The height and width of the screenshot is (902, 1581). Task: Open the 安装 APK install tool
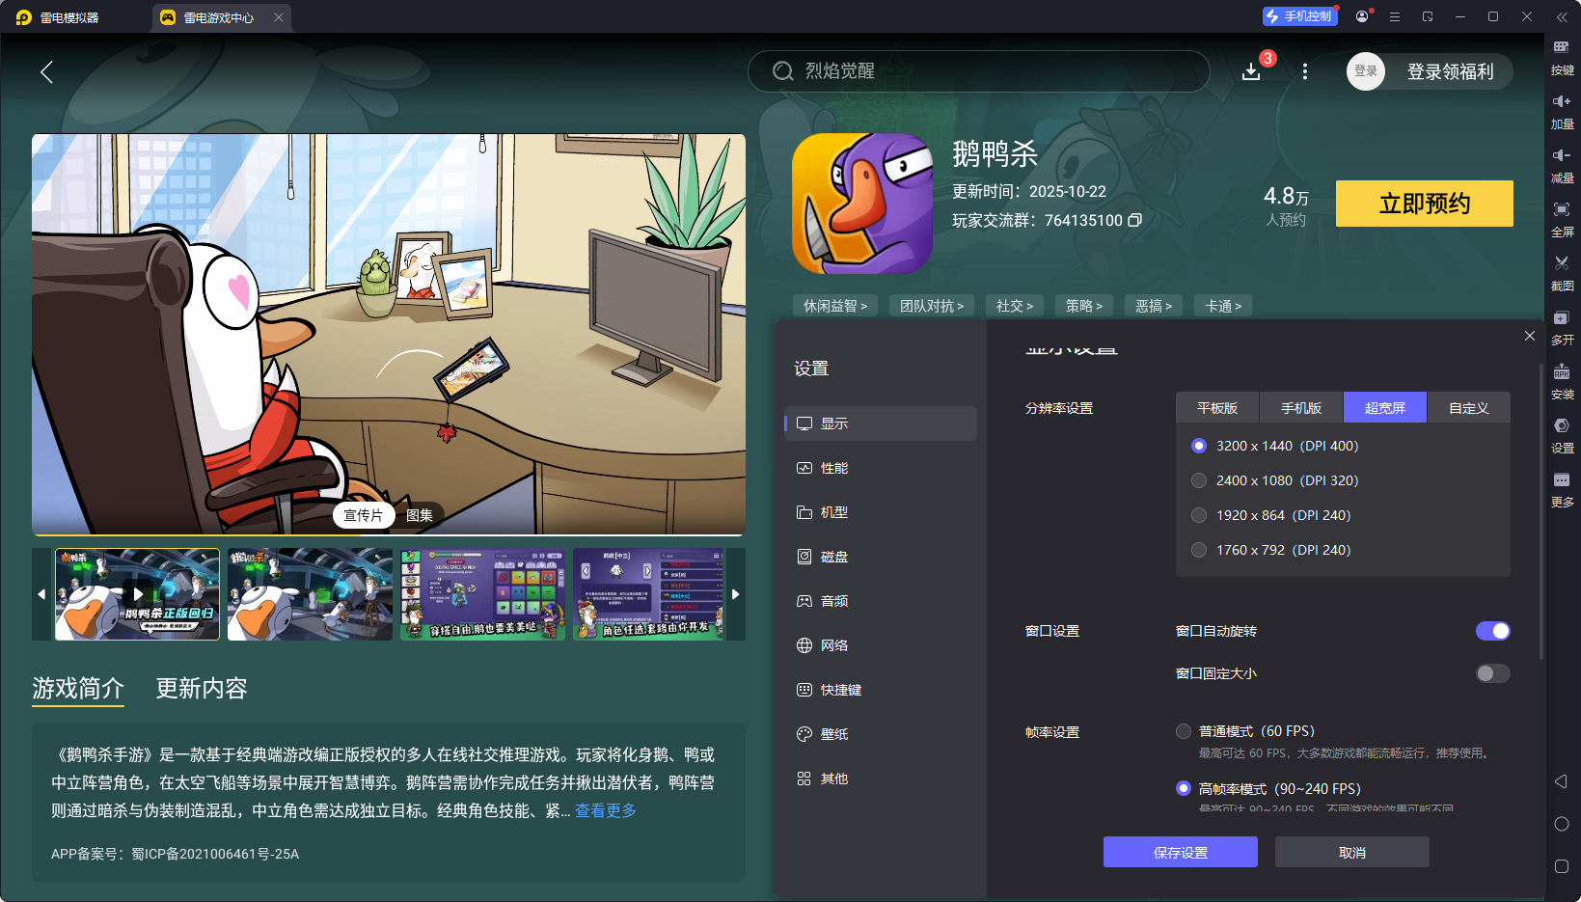[1562, 381]
